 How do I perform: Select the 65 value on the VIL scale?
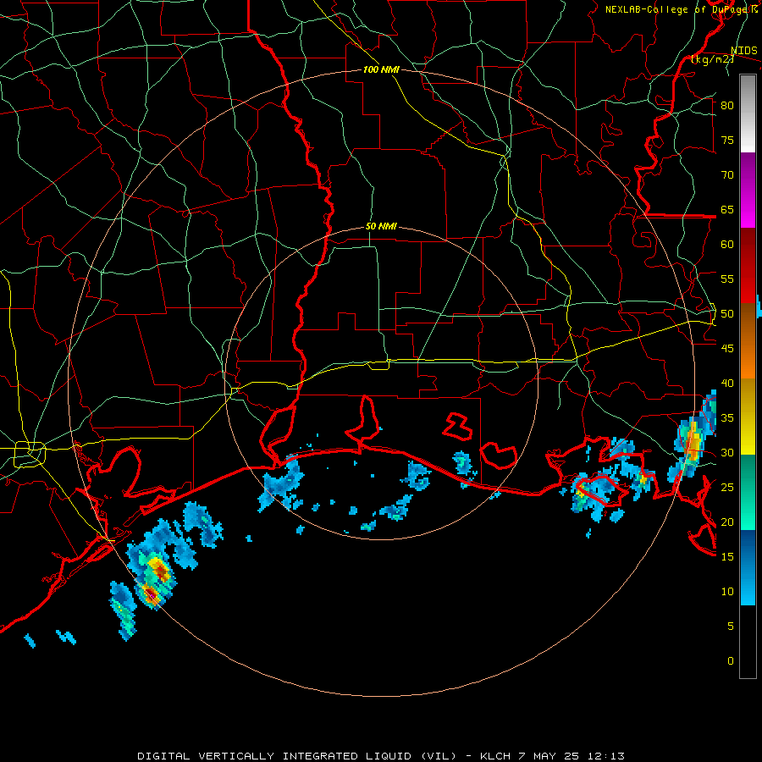(727, 209)
